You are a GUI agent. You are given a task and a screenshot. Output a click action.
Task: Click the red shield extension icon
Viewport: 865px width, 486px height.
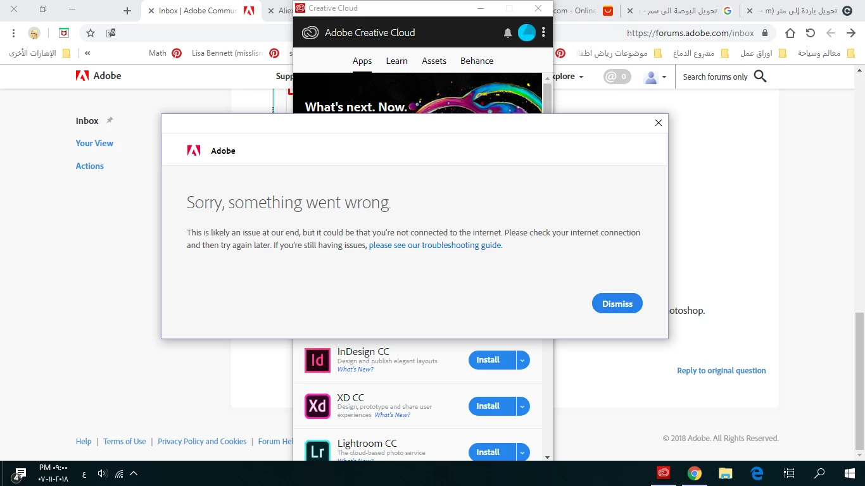tap(63, 33)
